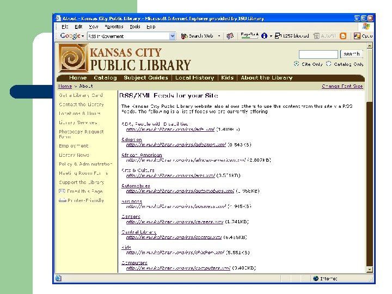Click the highlight/news icon beside Search Web

[x=230, y=36]
